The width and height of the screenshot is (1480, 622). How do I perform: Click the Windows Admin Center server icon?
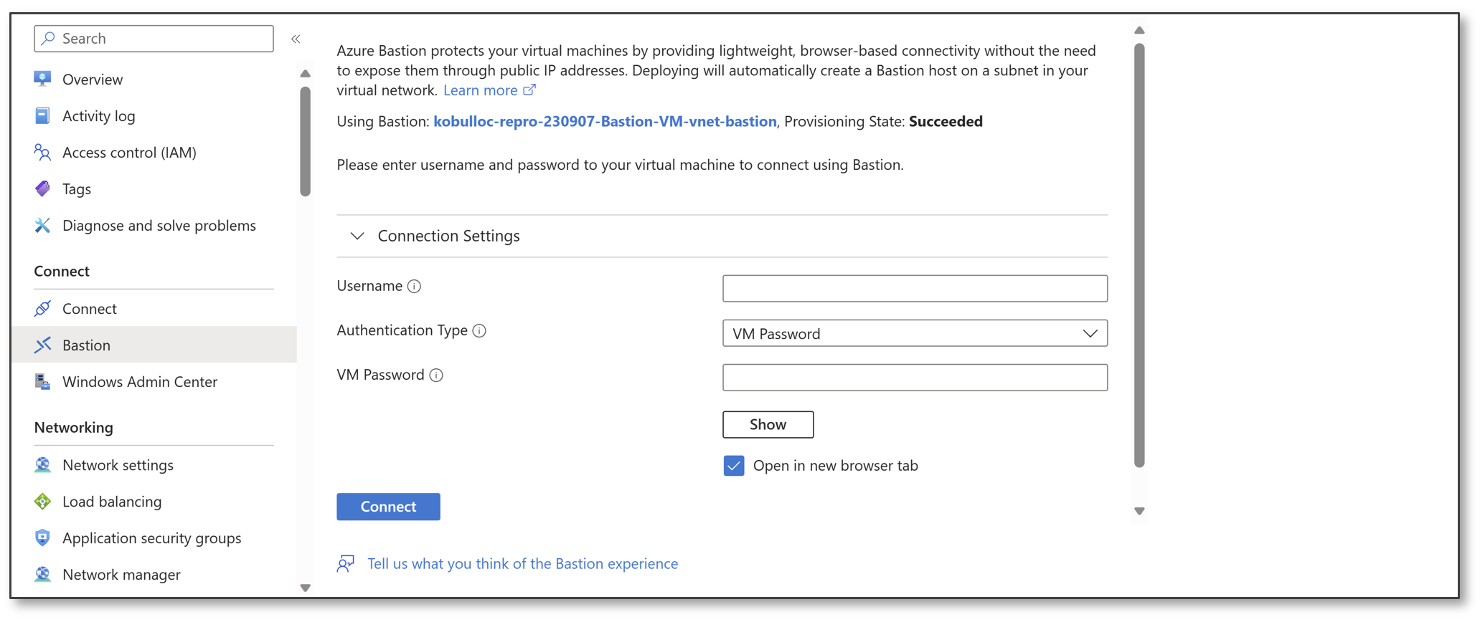click(x=42, y=381)
